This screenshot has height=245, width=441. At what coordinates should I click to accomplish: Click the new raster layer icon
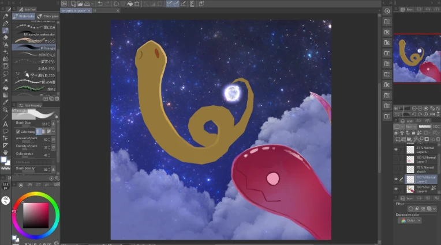click(397, 139)
